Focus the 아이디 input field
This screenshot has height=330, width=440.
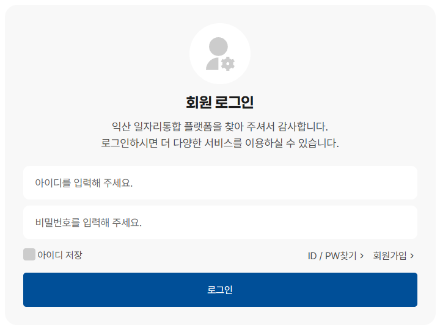pyautogui.click(x=220, y=183)
